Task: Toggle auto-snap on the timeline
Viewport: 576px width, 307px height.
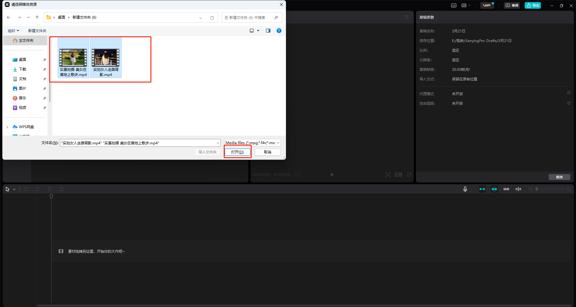Action: click(494, 189)
